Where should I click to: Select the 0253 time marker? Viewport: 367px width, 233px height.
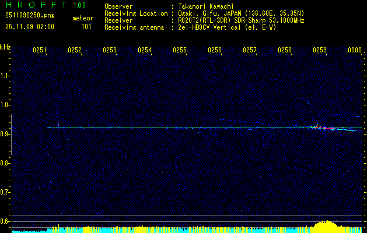click(x=110, y=51)
